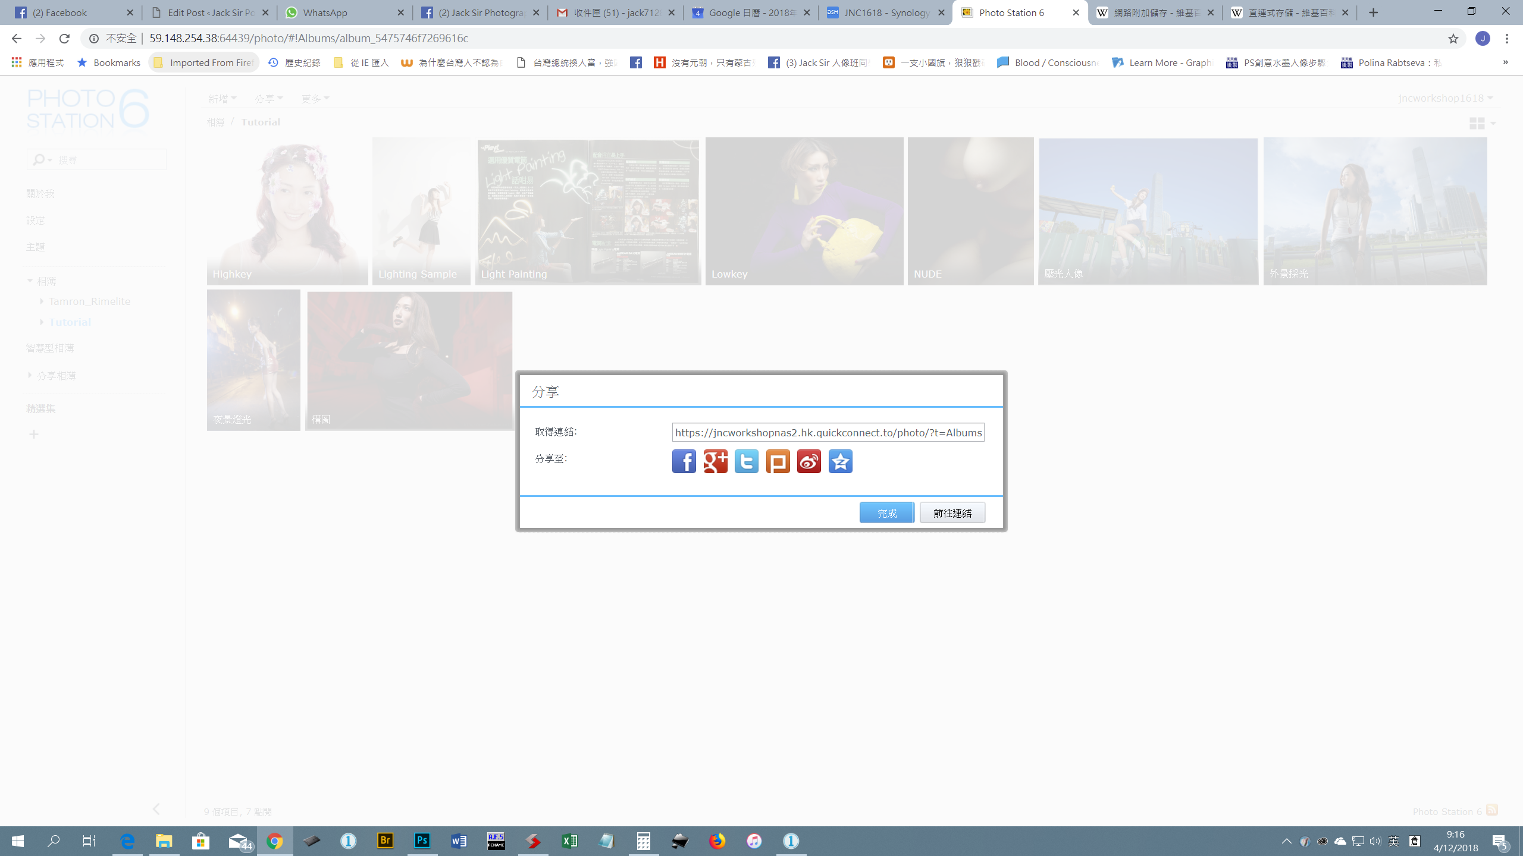Open the Highkey album thumbnail
The image size is (1523, 856).
pyautogui.click(x=287, y=212)
